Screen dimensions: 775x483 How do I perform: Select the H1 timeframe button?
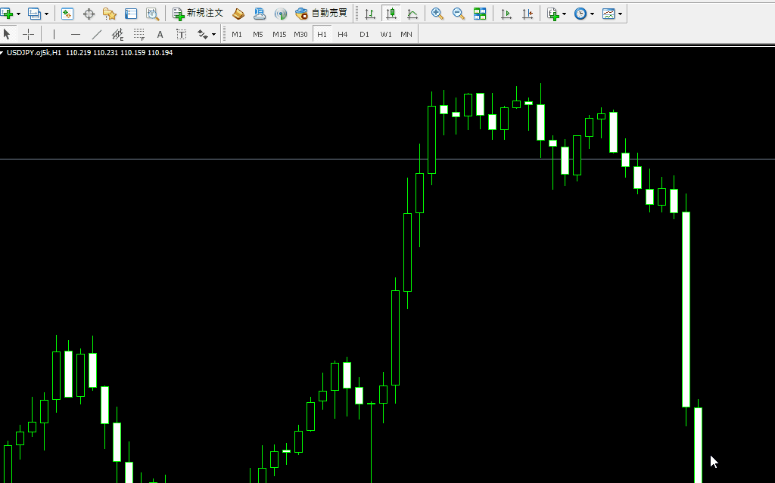(x=322, y=34)
